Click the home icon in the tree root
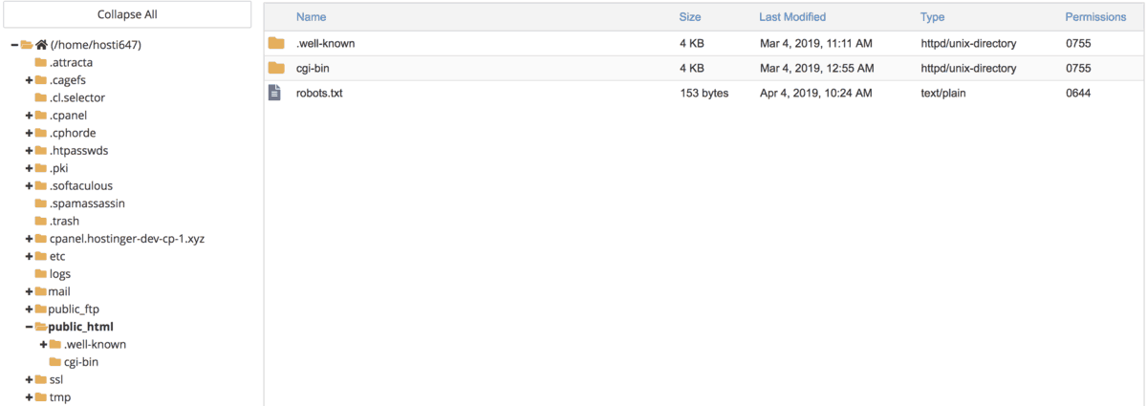The width and height of the screenshot is (1147, 406). pyautogui.click(x=42, y=45)
